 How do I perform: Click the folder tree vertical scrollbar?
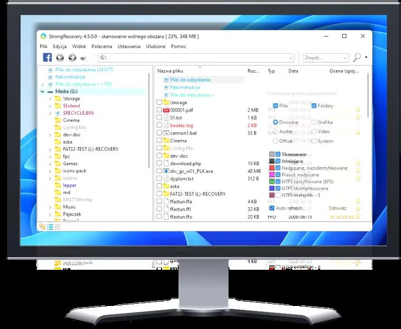[149, 120]
